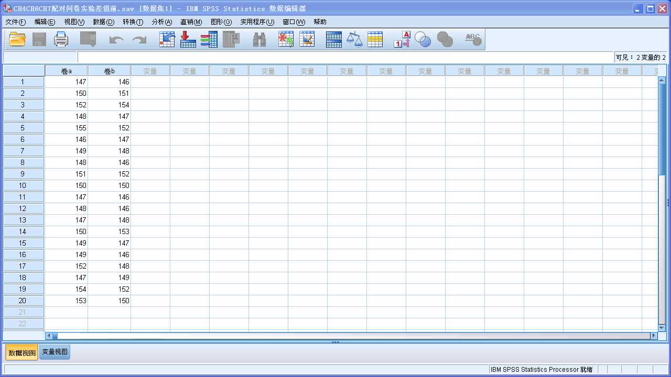This screenshot has height=377, width=671.
Task: Click vertical scrollbar down arrow
Action: [662, 328]
